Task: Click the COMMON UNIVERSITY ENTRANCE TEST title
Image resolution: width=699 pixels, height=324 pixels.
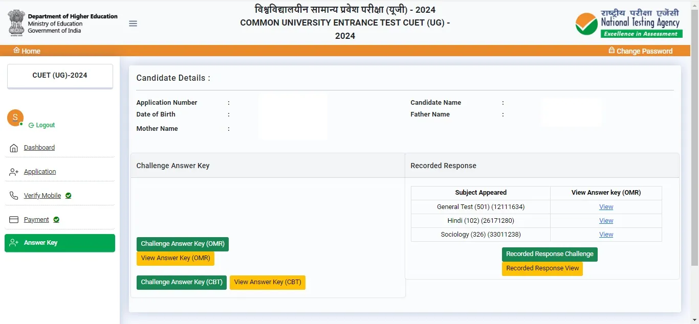Action: (x=345, y=29)
